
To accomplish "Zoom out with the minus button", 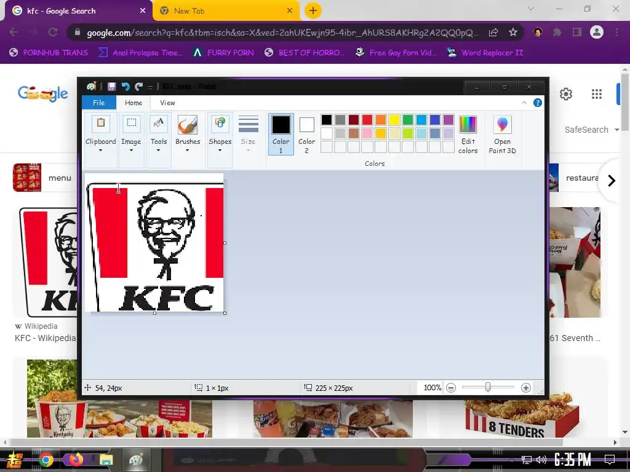I will (x=451, y=388).
